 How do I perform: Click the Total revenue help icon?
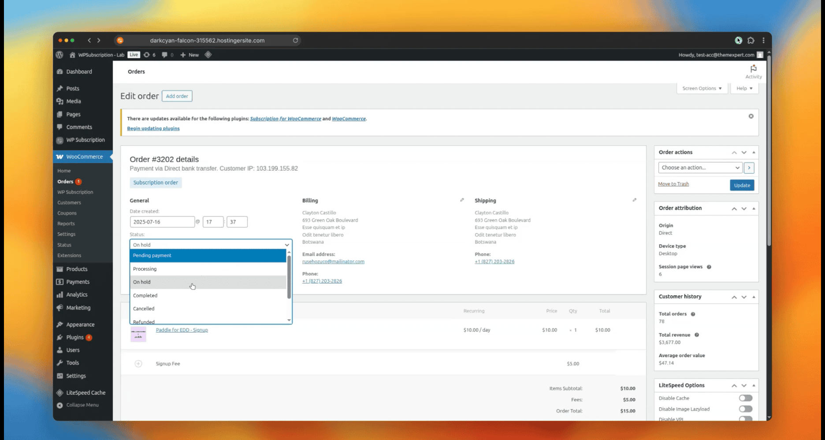(697, 335)
